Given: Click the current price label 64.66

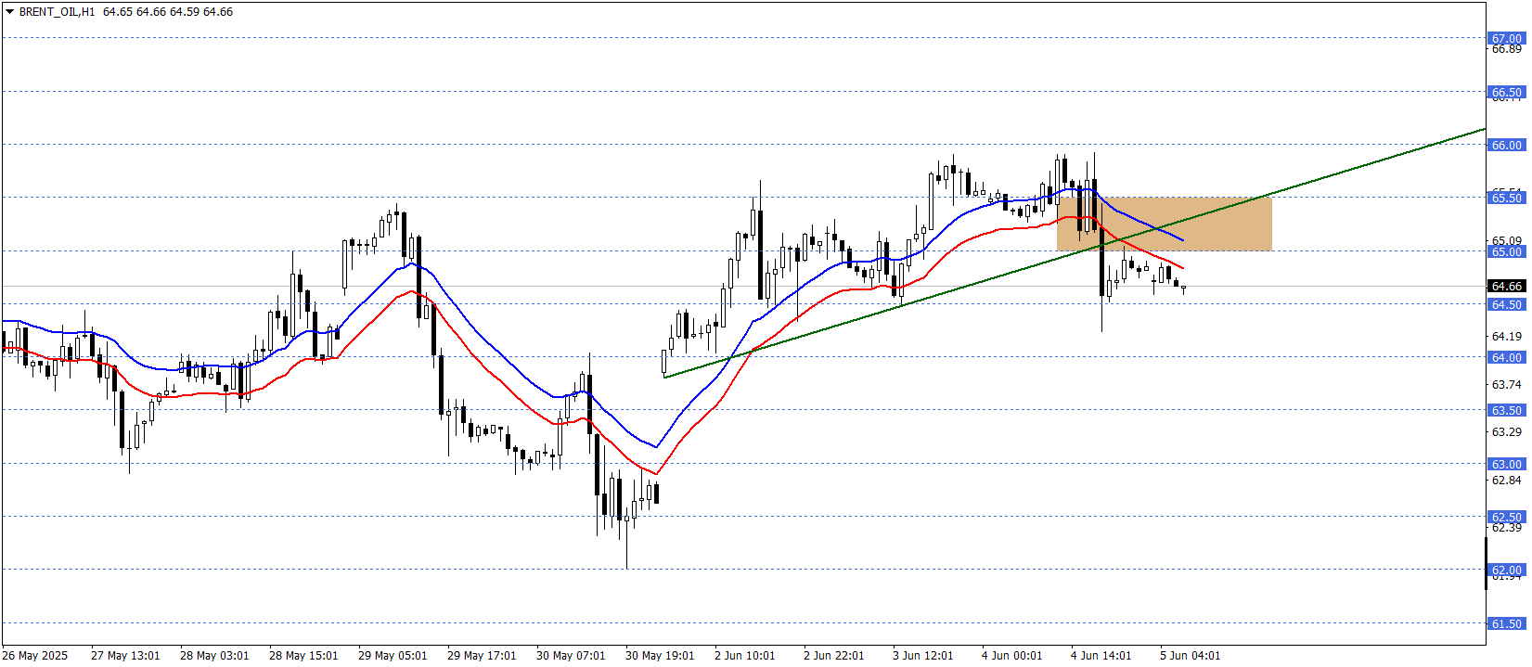Looking at the screenshot, I should pos(1507,287).
